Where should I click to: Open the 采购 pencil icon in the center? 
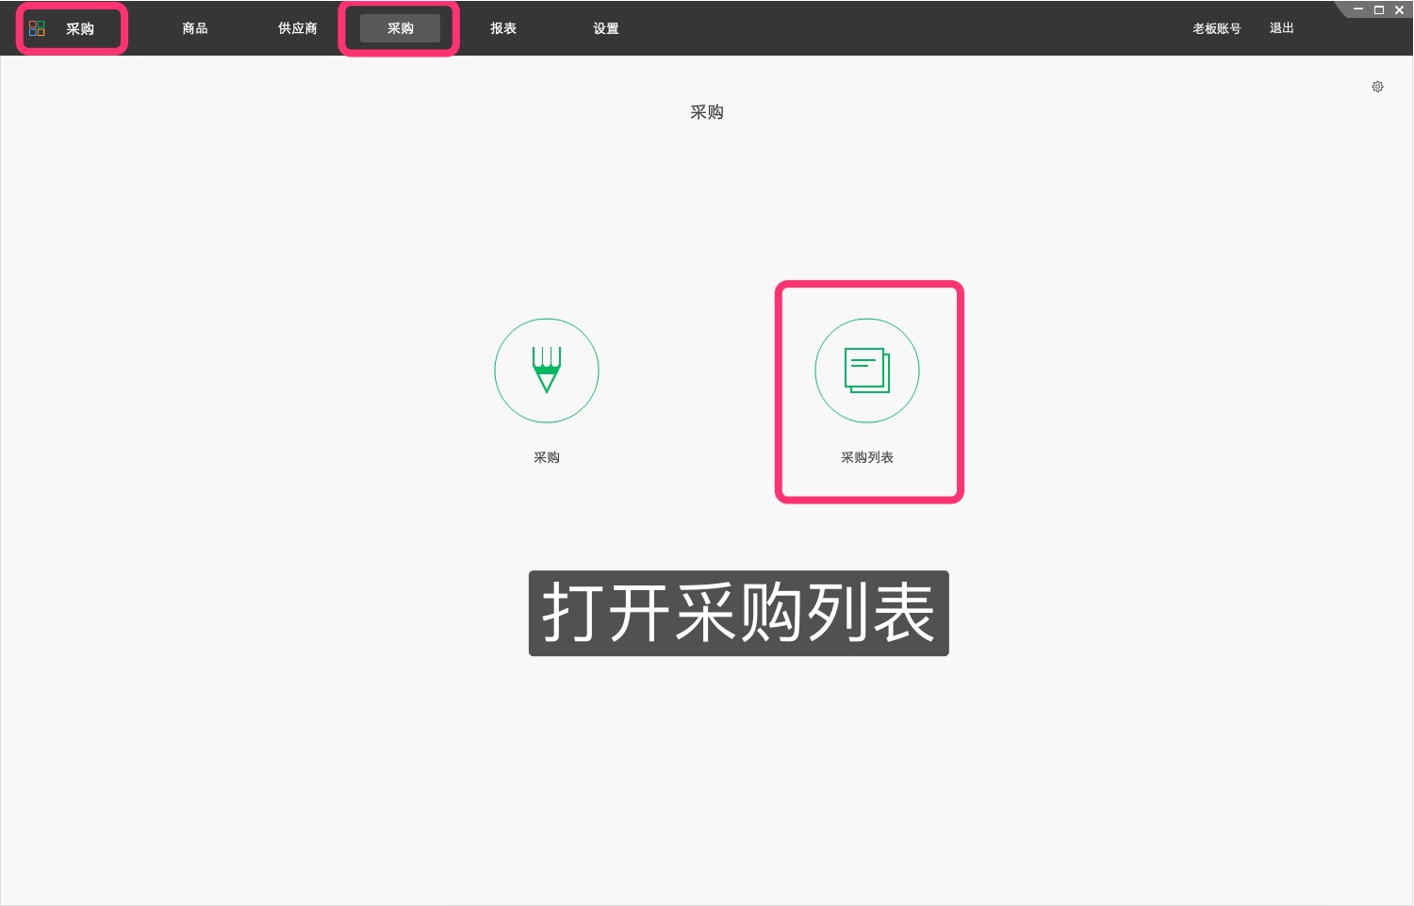547,371
